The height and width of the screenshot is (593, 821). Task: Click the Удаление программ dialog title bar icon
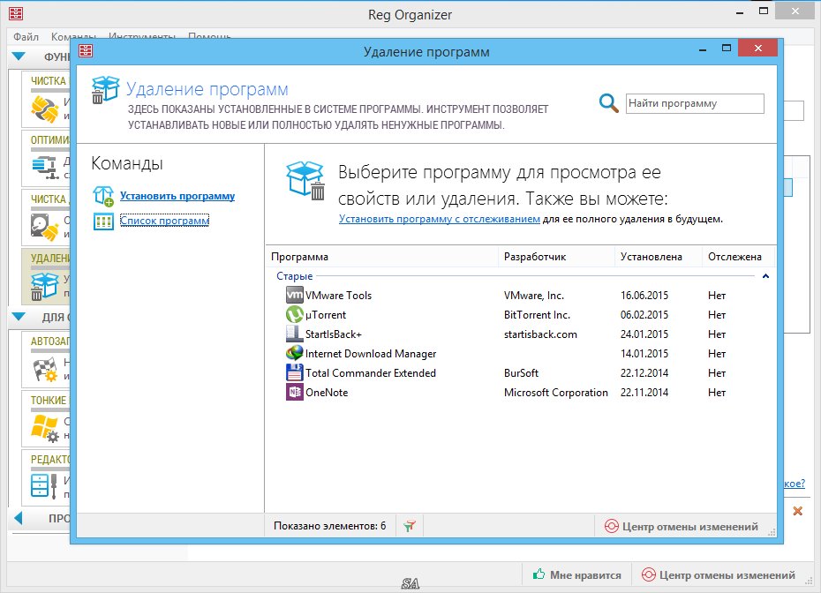tap(86, 51)
